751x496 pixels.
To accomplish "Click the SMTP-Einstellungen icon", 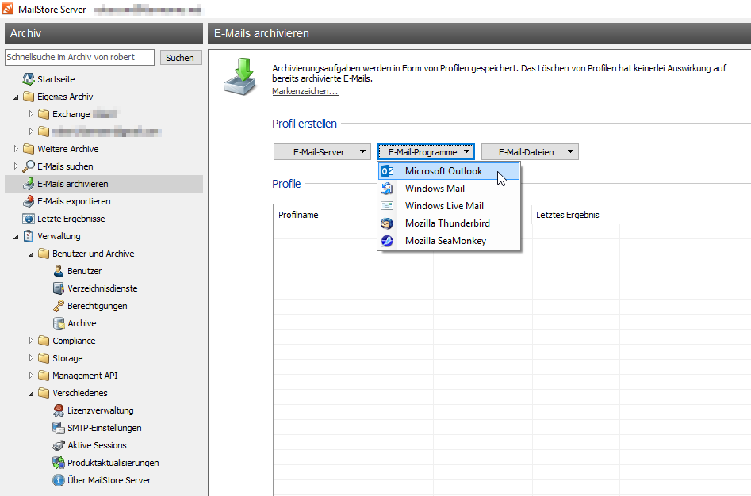I will tap(59, 428).
